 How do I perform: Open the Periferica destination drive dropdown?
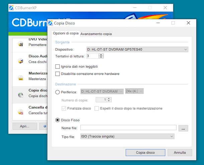click(102, 91)
